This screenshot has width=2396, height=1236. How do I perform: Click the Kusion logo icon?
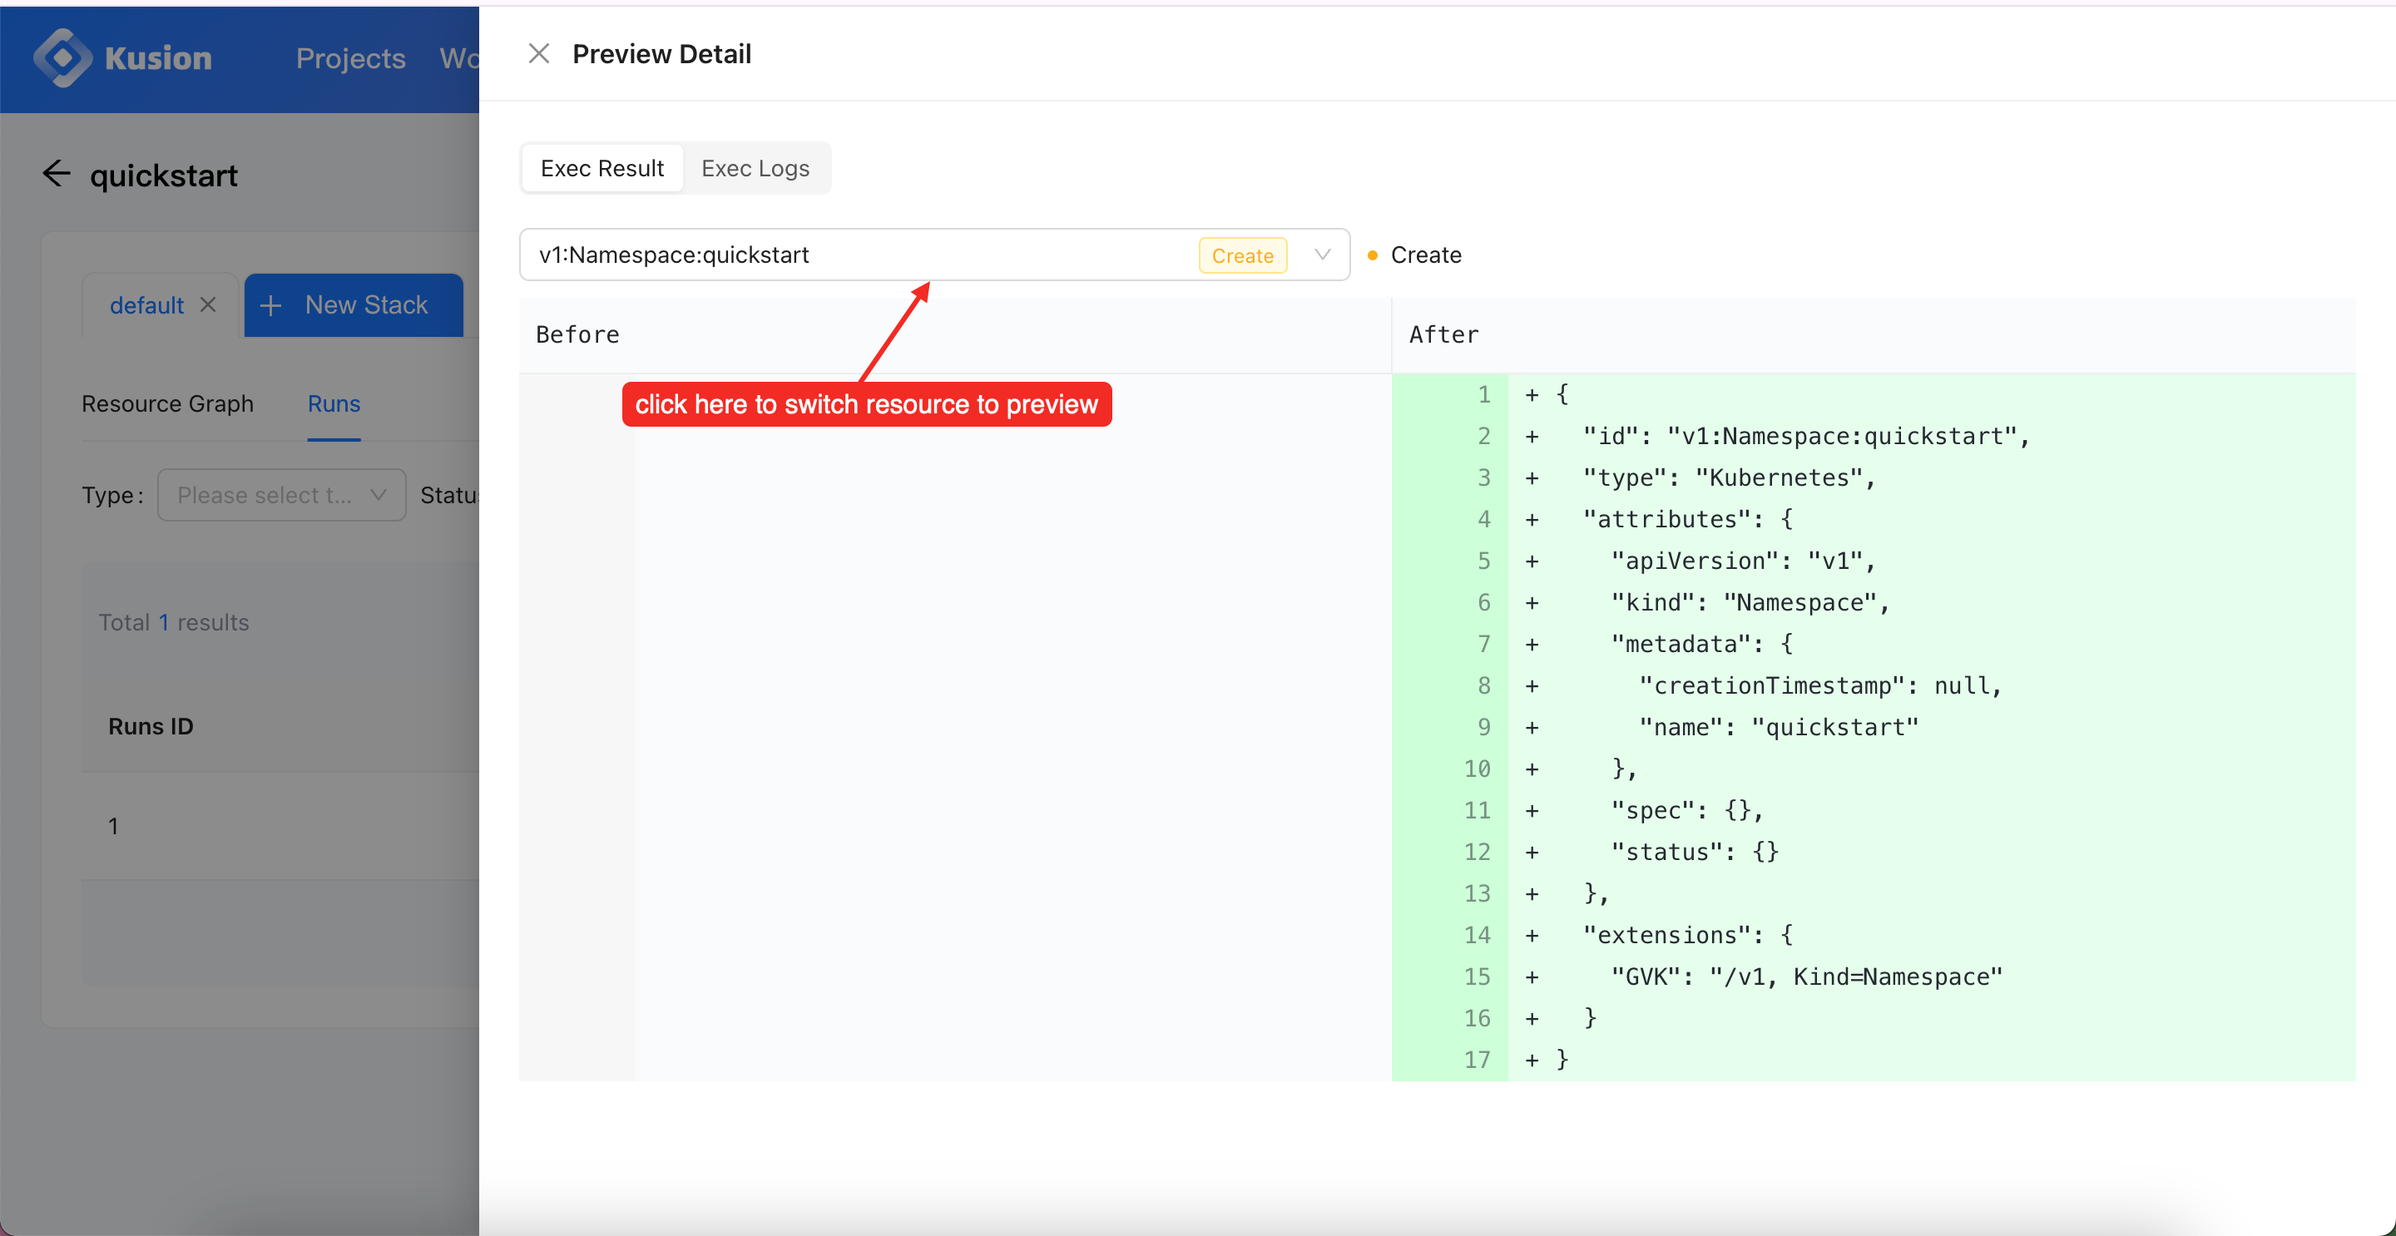[x=62, y=57]
